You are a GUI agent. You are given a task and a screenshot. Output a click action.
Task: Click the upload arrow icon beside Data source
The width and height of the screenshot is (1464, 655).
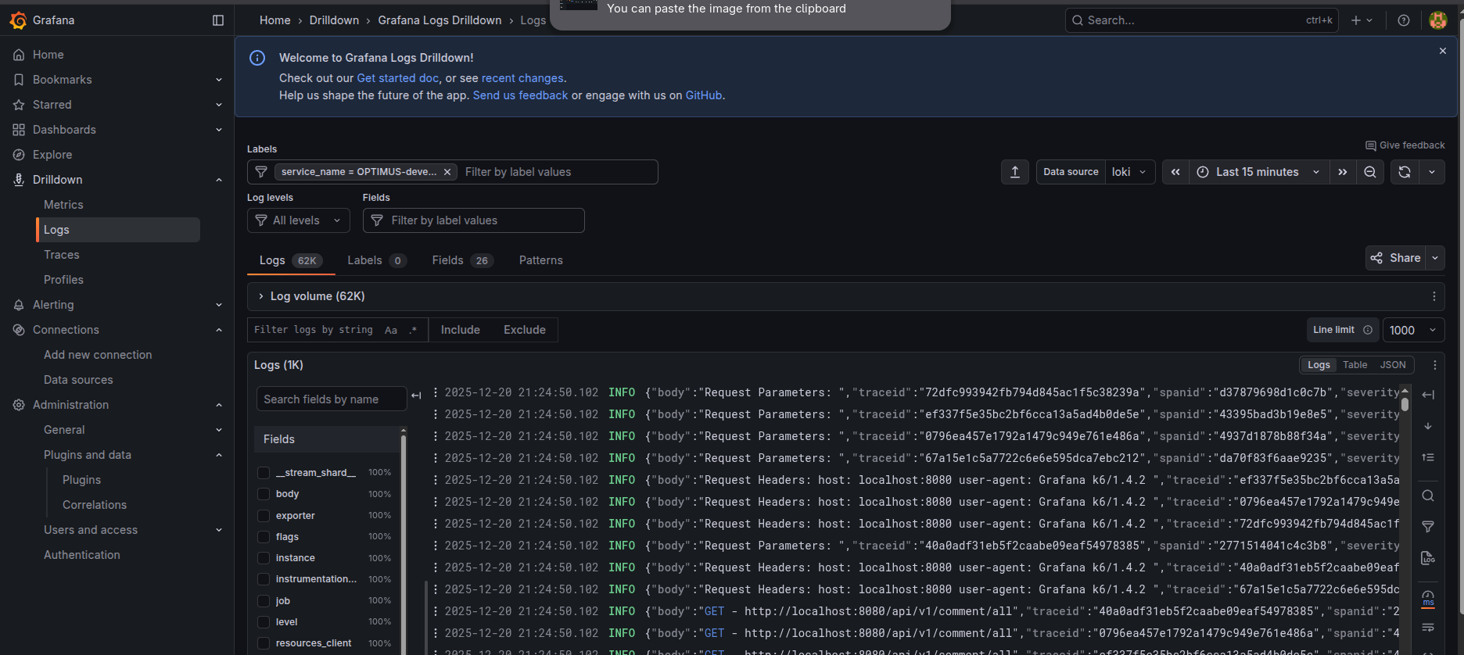point(1014,172)
